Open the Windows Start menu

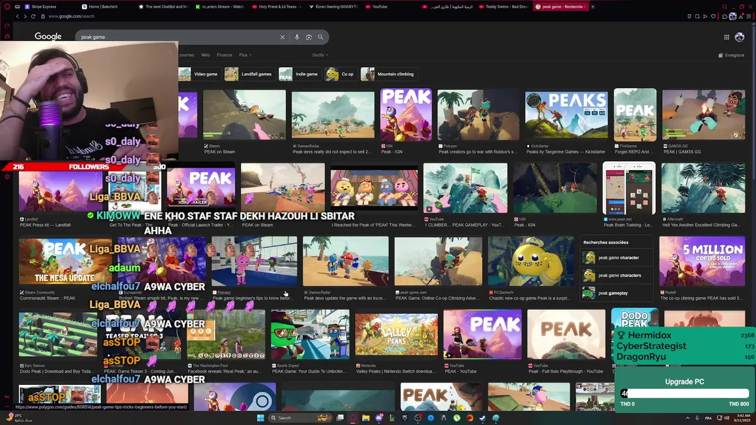click(x=260, y=418)
